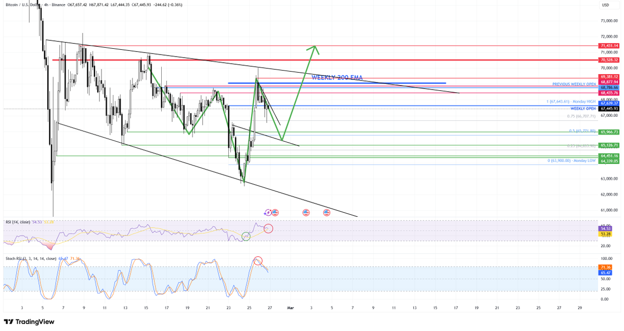Viewport: 624px width, 331px height.
Task: Click the blue 68,786.66 price label
Action: [x=609, y=88]
